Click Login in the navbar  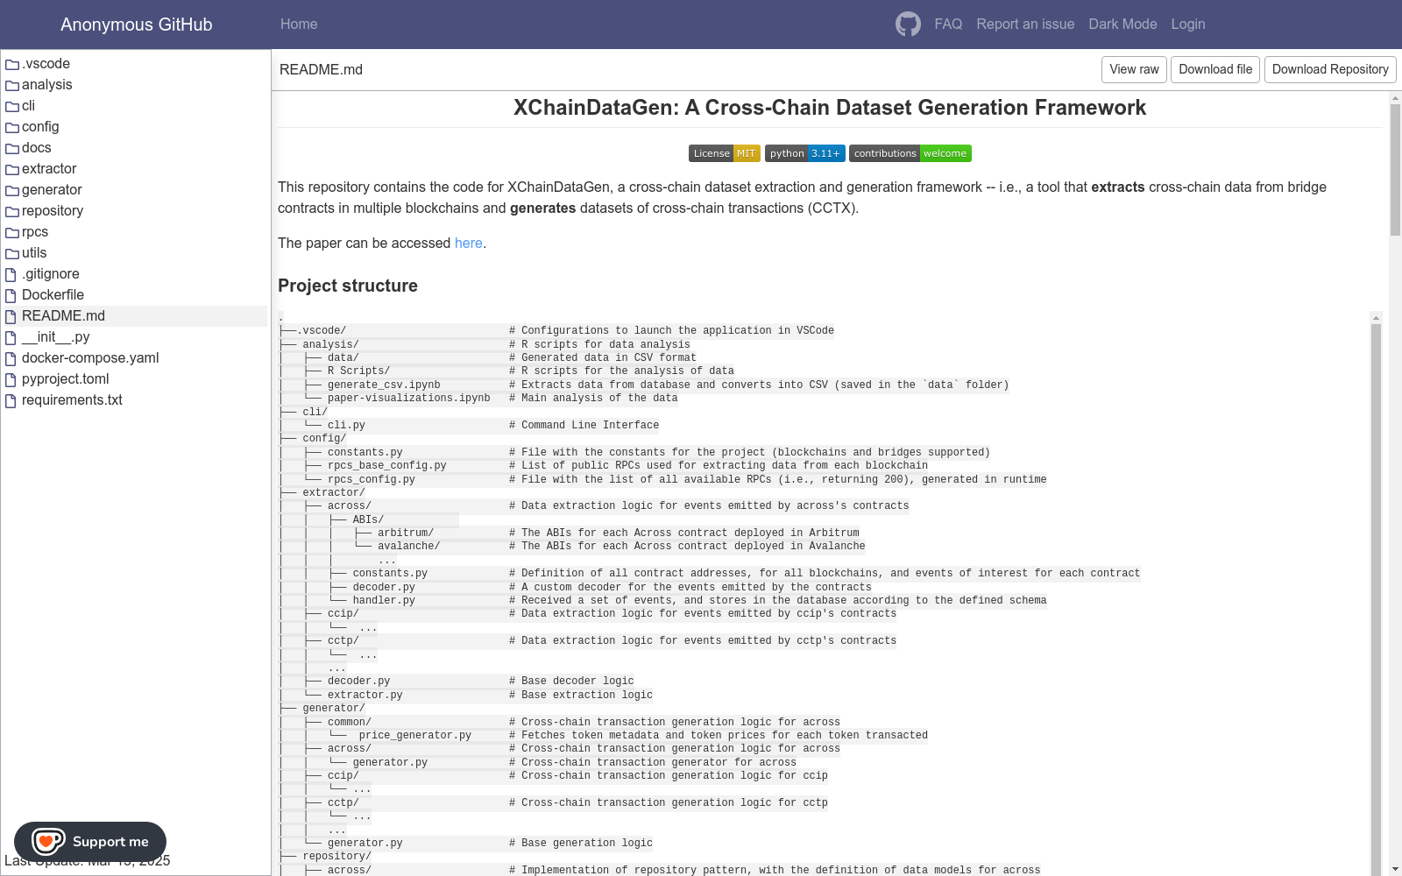click(x=1188, y=25)
